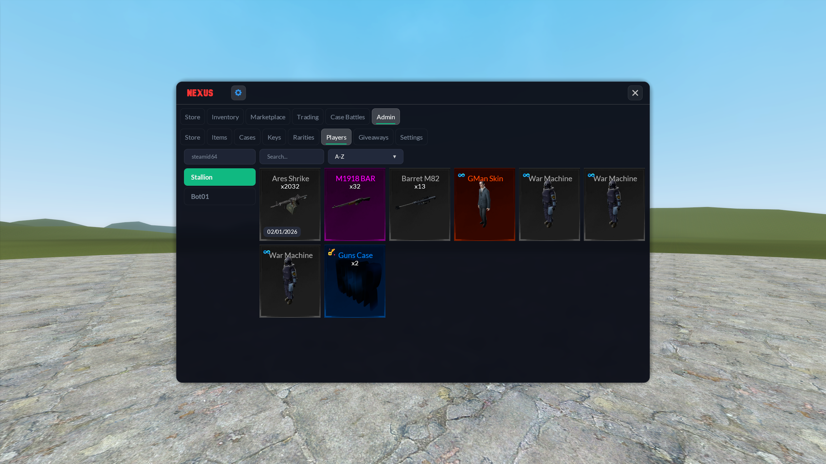Click the x2032 quantity on Ares Shrike
This screenshot has height=464, width=826.
[x=290, y=186]
